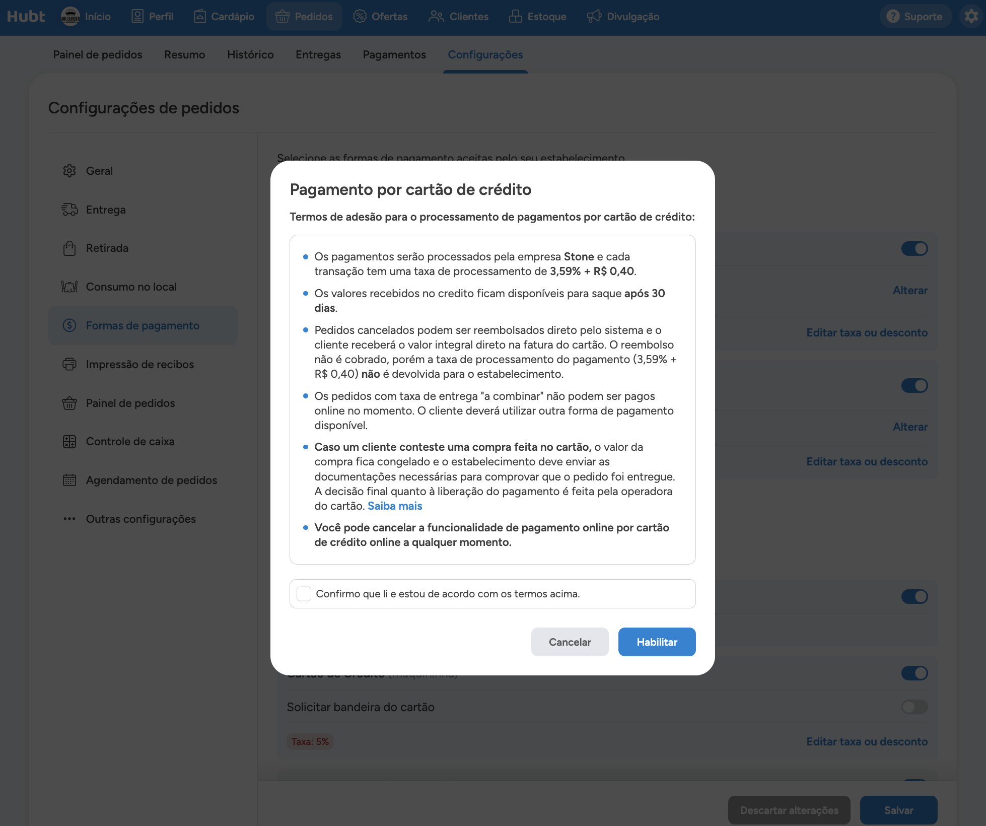Click the Divulgação megaphone icon

click(594, 17)
